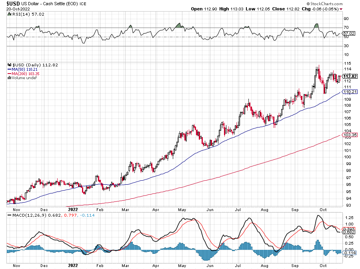The height and width of the screenshot is (269, 360).
Task: Click the 30 oversold level on RSI axis
Action: tap(346, 46)
